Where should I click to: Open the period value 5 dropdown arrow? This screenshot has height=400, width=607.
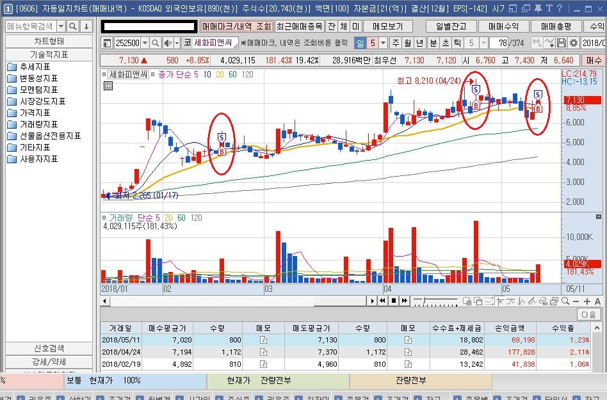pyautogui.click(x=383, y=43)
